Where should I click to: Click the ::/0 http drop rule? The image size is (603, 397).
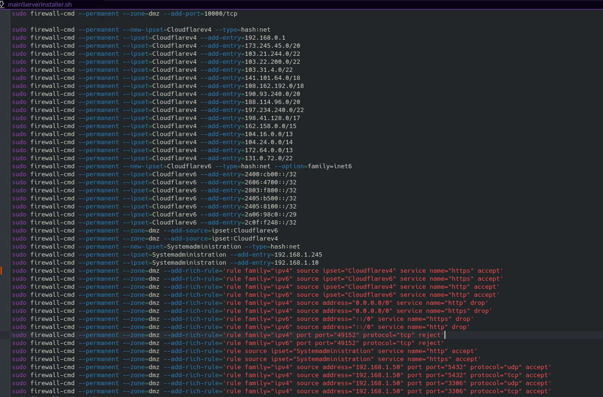(241, 327)
